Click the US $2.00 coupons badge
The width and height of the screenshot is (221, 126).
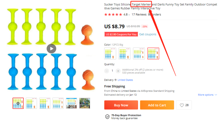coord(121,34)
